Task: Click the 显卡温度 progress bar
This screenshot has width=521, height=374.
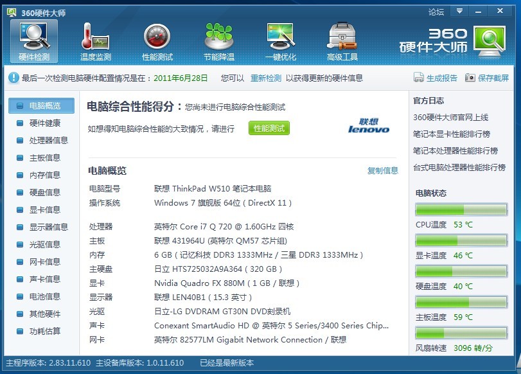Action: point(461,240)
